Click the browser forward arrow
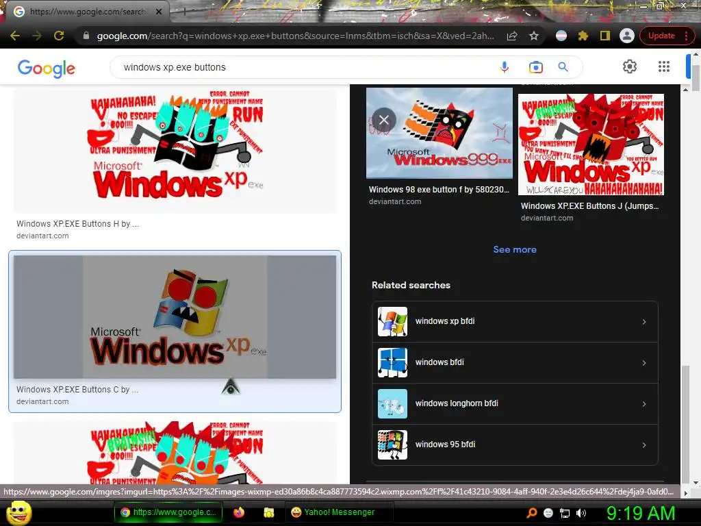The image size is (701, 526). coord(37,36)
